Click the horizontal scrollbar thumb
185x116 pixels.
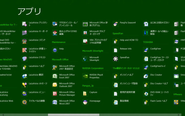click(74, 115)
